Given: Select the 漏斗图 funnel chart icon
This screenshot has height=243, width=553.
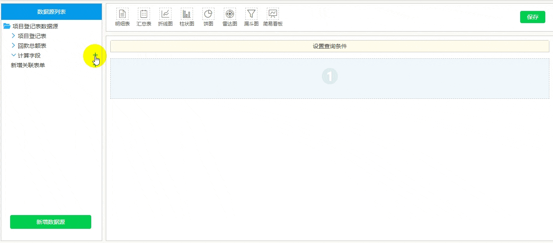Looking at the screenshot, I should click(251, 14).
